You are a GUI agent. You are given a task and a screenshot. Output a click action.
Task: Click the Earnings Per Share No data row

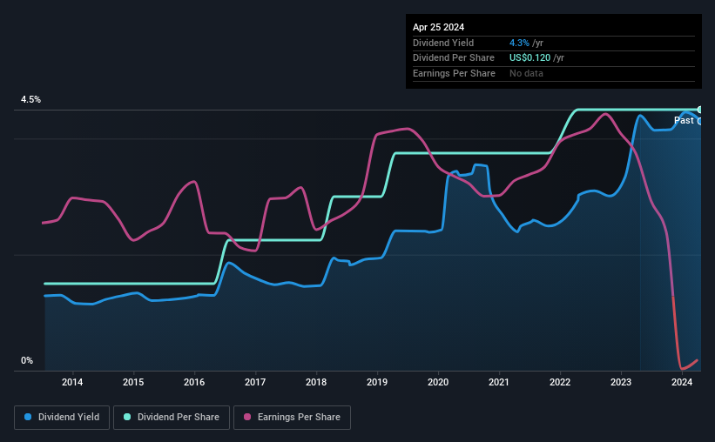pyautogui.click(x=554, y=73)
